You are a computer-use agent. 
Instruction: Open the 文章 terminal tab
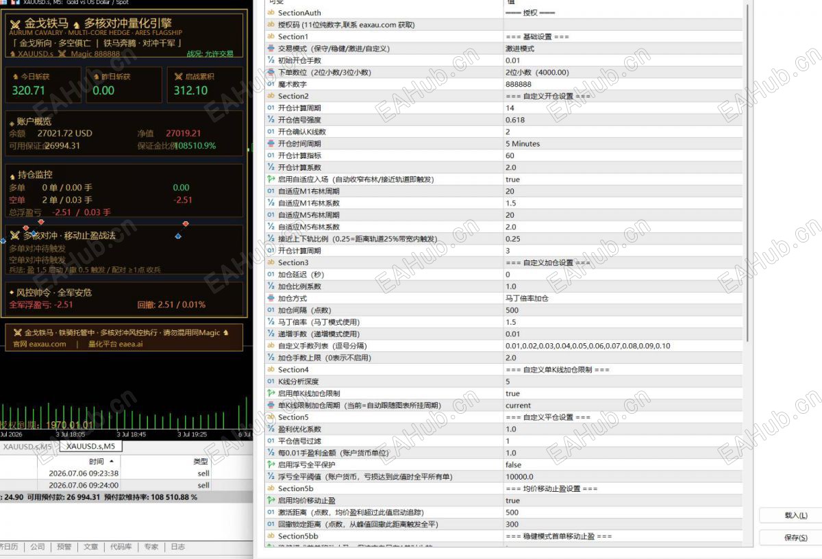point(90,547)
